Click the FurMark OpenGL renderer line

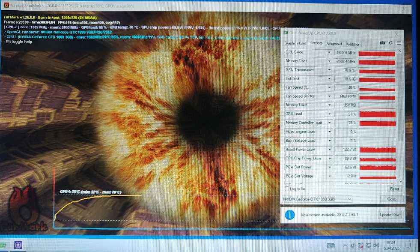[x=58, y=32]
